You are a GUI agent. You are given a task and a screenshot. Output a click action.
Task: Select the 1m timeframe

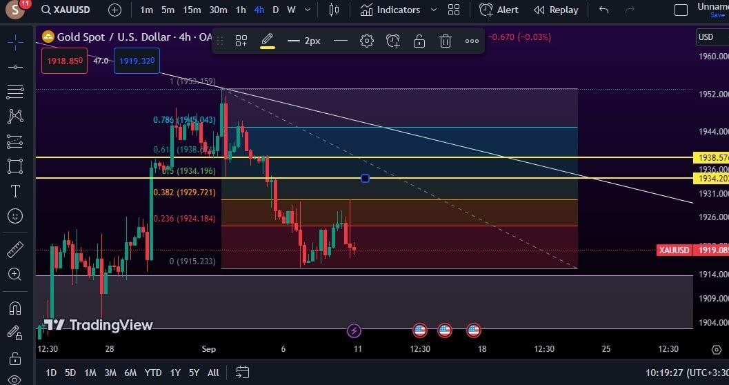(x=146, y=10)
